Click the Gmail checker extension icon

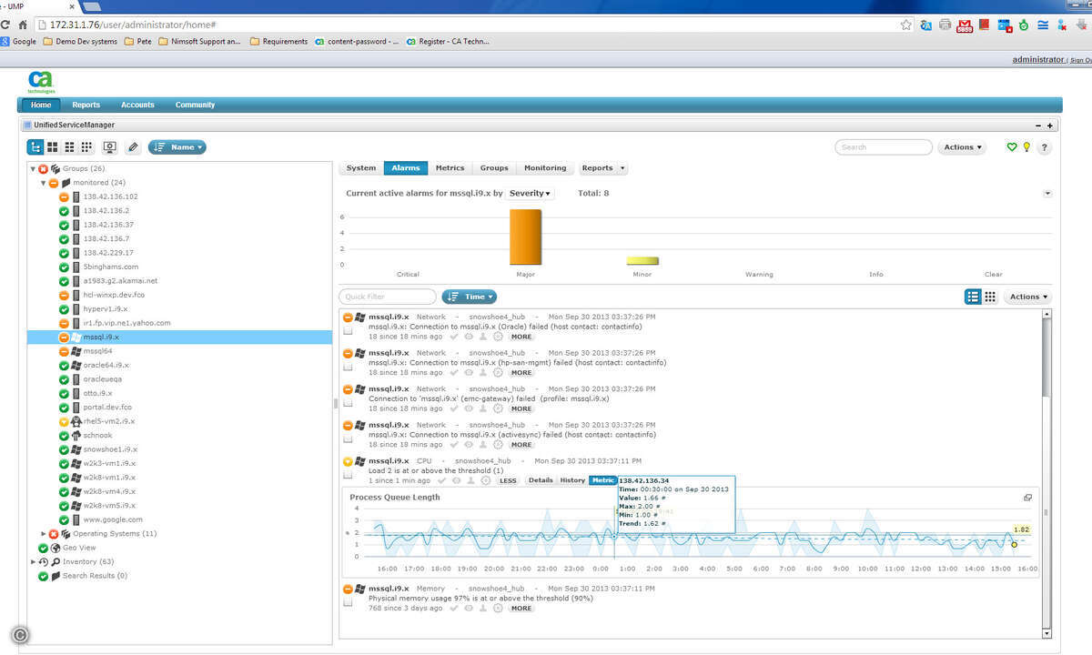[x=965, y=25]
